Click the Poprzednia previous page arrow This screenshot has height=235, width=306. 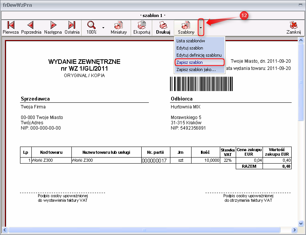pyautogui.click(x=31, y=28)
